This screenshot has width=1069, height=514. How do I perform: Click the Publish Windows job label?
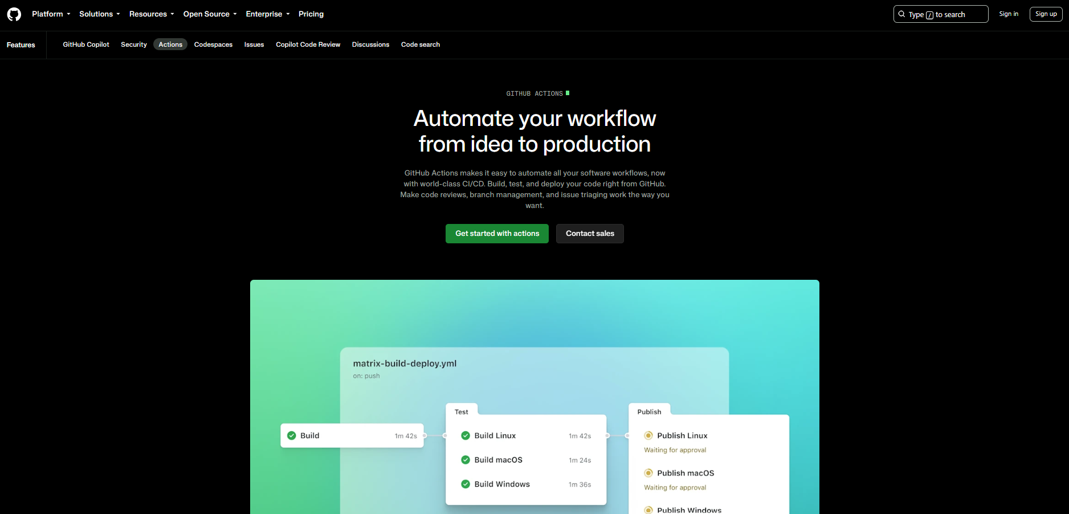(689, 510)
